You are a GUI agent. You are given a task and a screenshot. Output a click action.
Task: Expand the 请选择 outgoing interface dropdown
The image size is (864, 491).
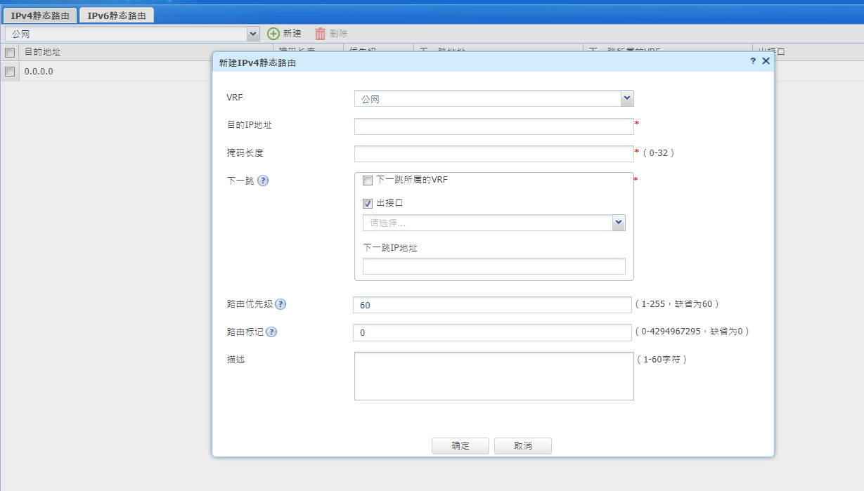[x=619, y=223]
